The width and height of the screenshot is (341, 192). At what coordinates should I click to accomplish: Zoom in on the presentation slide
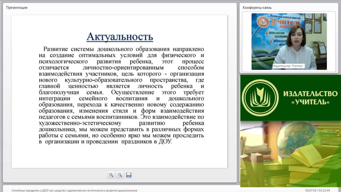pyautogui.click(x=111, y=175)
